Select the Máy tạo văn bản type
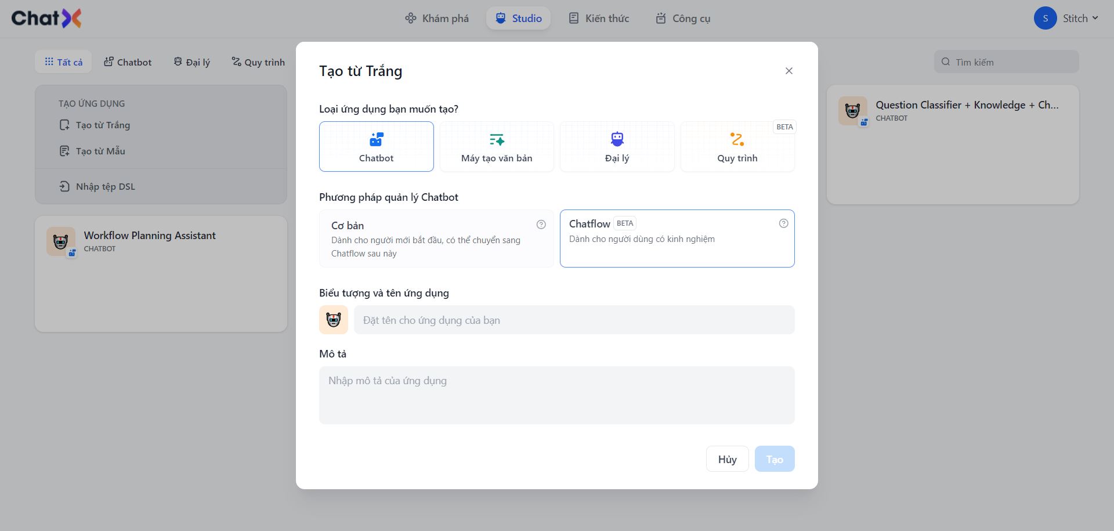 pyautogui.click(x=497, y=146)
